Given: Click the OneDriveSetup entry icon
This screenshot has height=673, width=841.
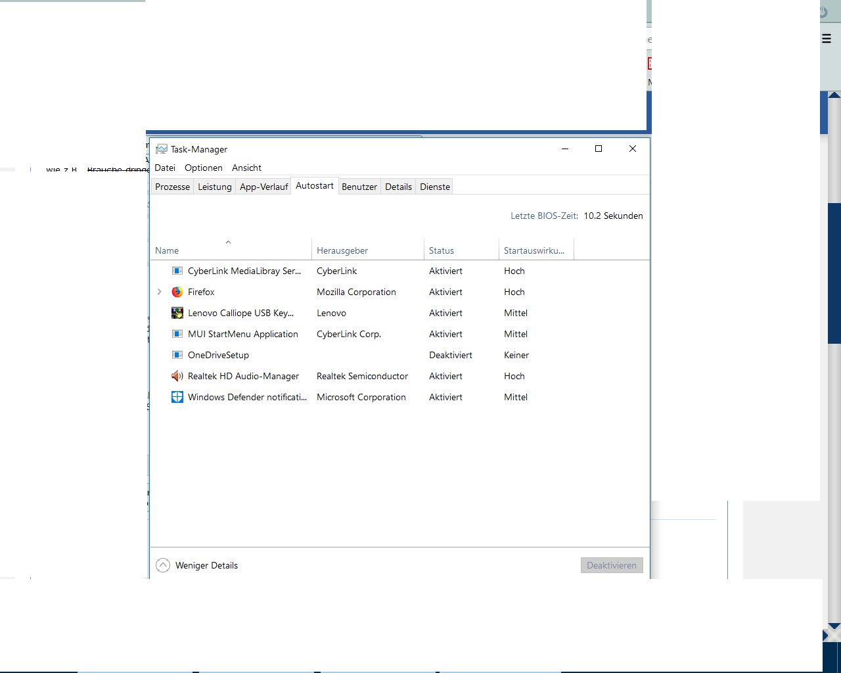Looking at the screenshot, I should 177,355.
